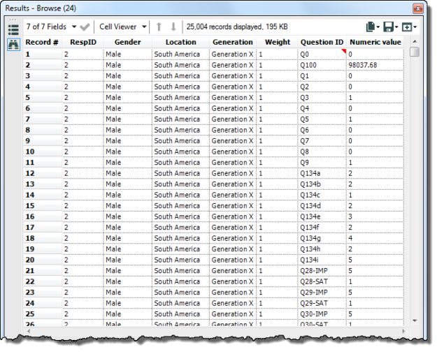Click the Generation column header
Image resolution: width=437 pixels, height=354 pixels.
[x=233, y=43]
